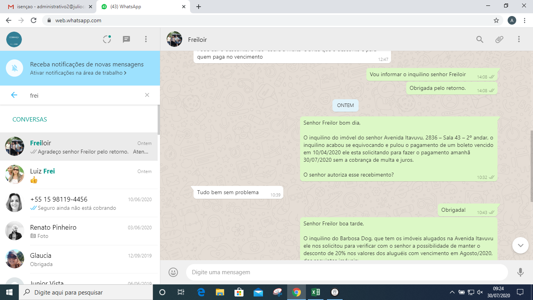Record a voice message with microphone
Image resolution: width=533 pixels, height=300 pixels.
pyautogui.click(x=520, y=272)
